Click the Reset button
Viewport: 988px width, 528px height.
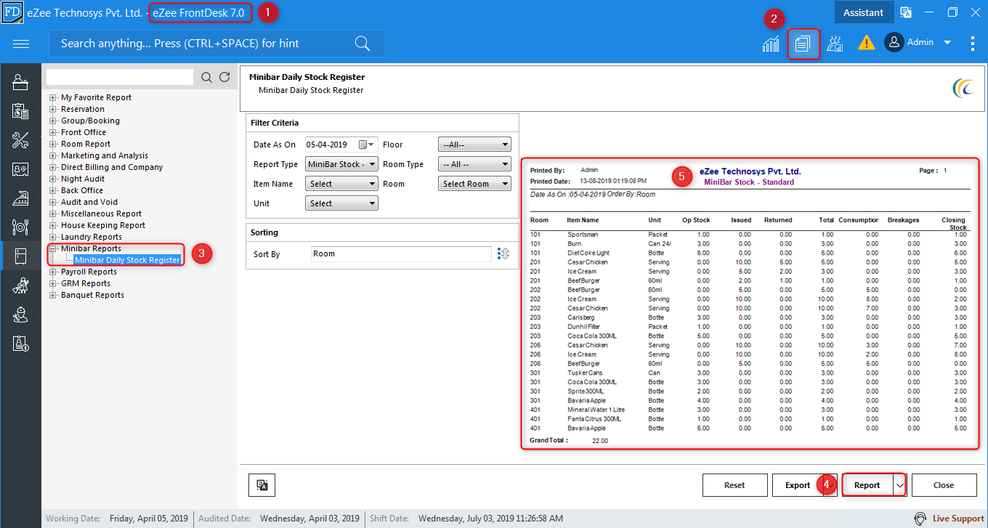click(734, 485)
